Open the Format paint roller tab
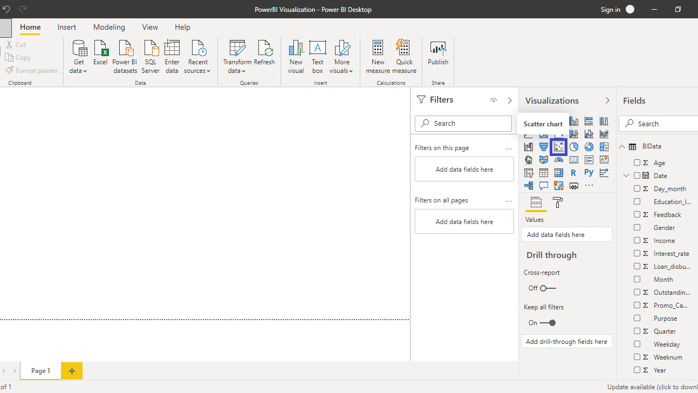698x393 pixels. (x=558, y=202)
